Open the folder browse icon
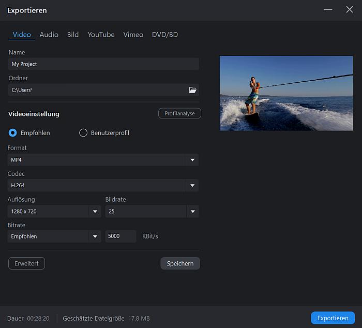 pyautogui.click(x=192, y=90)
